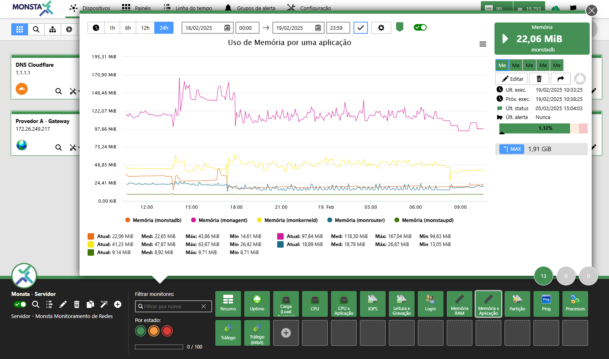Click the start time 00:00 field

point(247,28)
